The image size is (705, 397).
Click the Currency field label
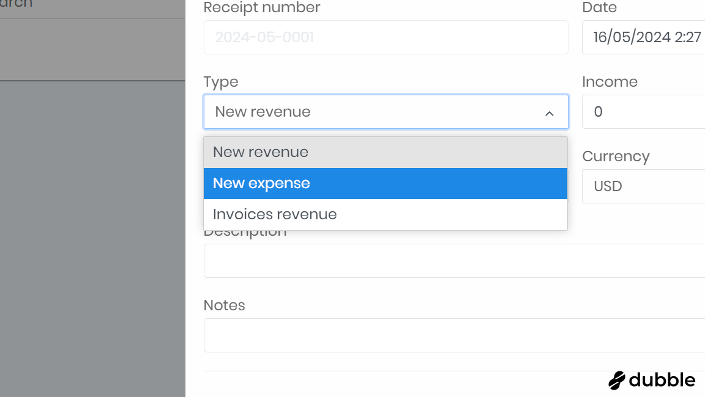616,156
